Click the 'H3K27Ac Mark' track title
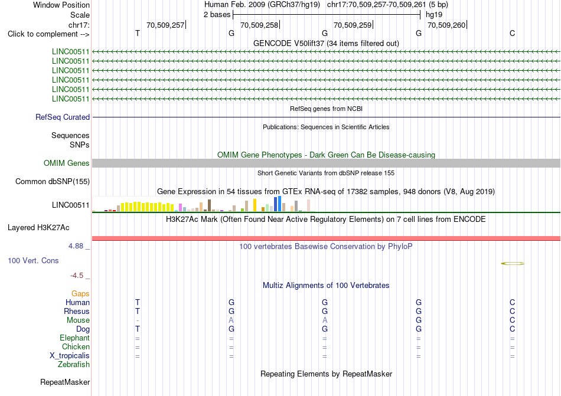Image resolution: width=561 pixels, height=396 pixels. pyautogui.click(x=326, y=219)
